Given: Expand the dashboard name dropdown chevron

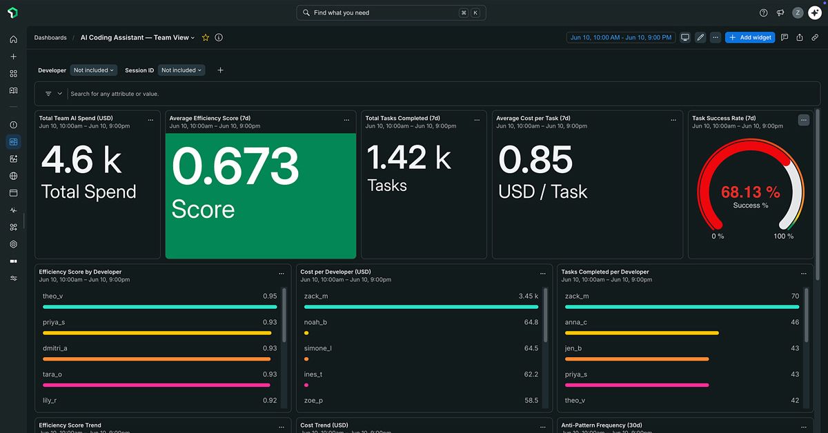Looking at the screenshot, I should 193,38.
